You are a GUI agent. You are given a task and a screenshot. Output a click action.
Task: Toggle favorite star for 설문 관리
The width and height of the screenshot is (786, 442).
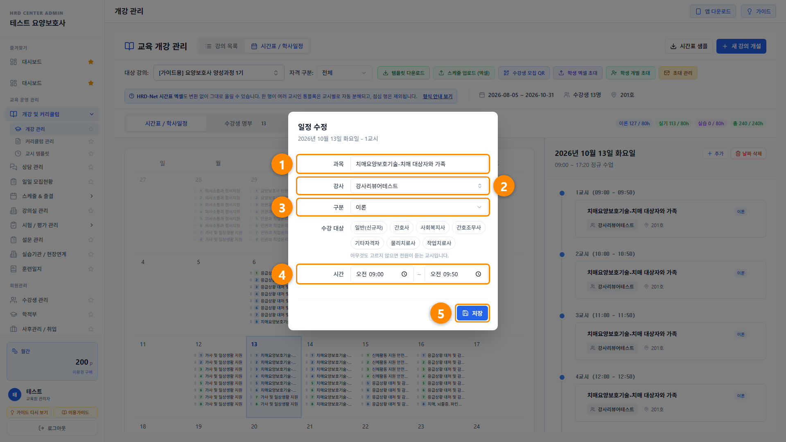tap(91, 240)
